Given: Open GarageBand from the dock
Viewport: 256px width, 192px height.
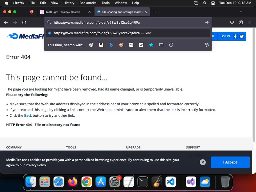Looking at the screenshot, I should pos(157,182).
